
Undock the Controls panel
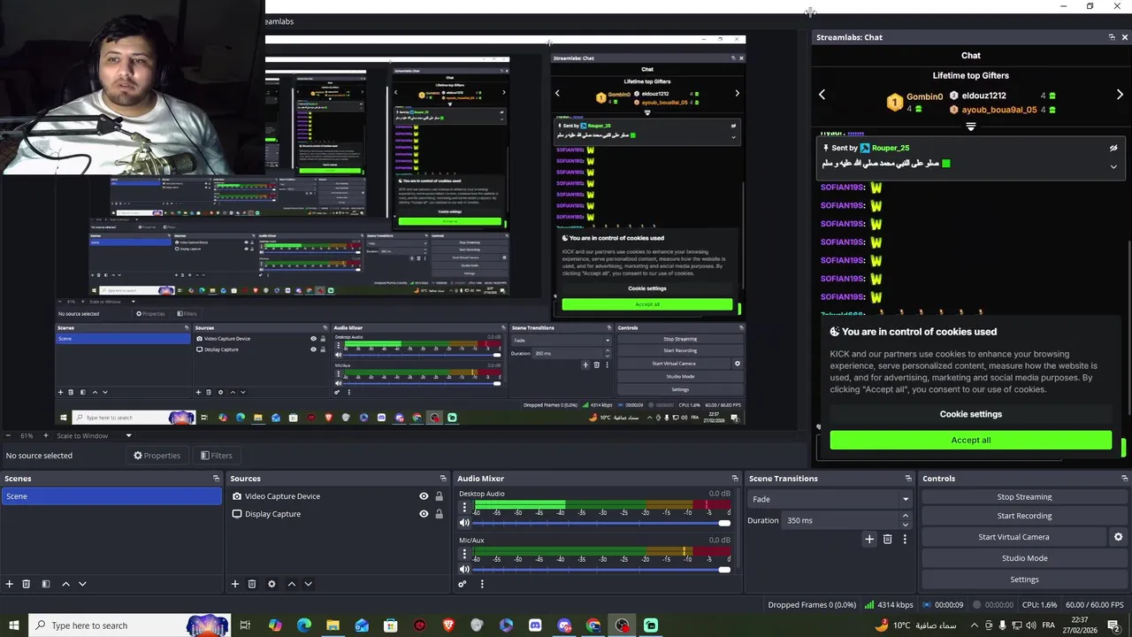(1124, 479)
